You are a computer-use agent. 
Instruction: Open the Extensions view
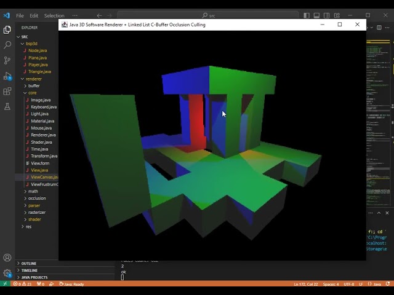pos(7,91)
